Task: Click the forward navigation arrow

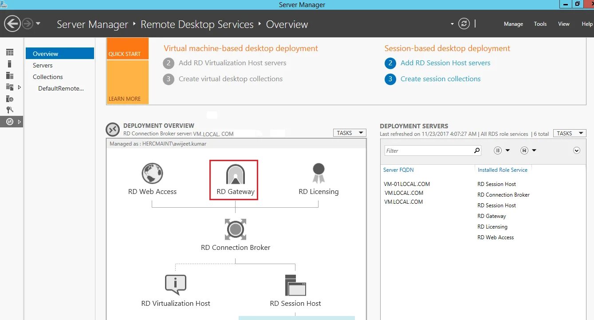Action: [x=28, y=24]
